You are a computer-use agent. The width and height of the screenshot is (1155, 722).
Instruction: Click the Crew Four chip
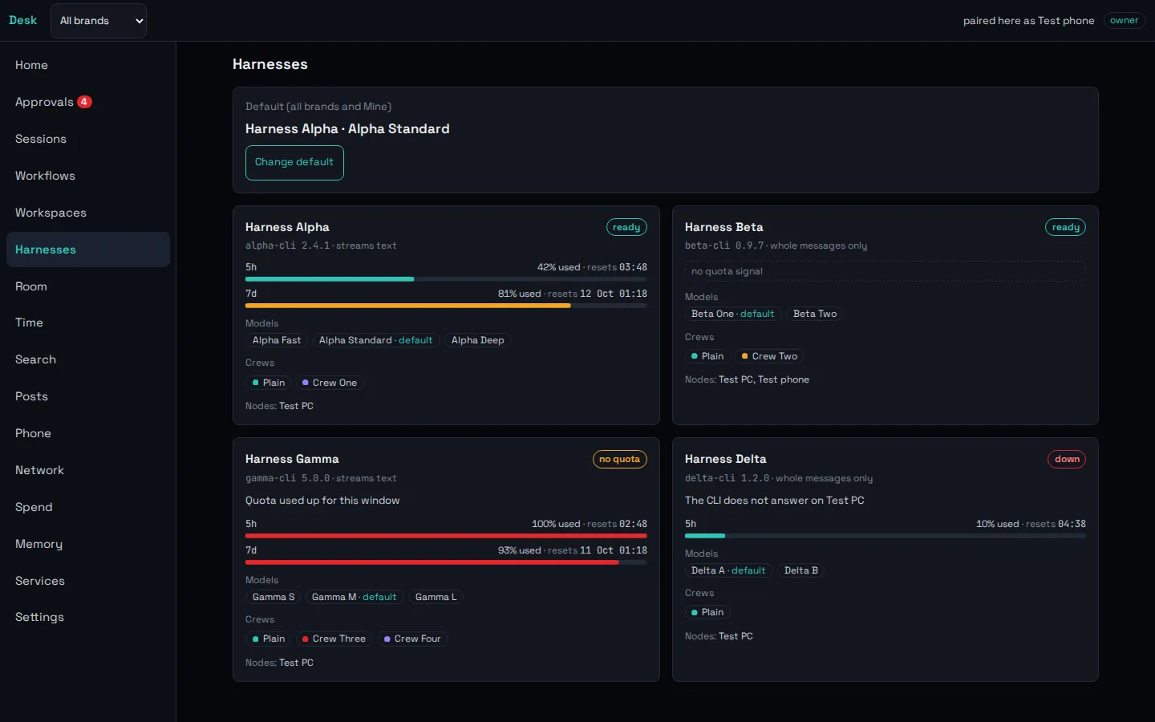pyautogui.click(x=412, y=639)
